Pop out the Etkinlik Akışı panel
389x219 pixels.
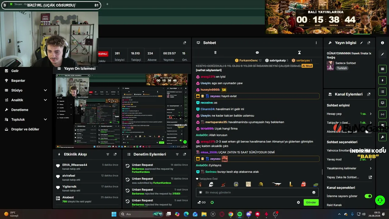click(115, 155)
